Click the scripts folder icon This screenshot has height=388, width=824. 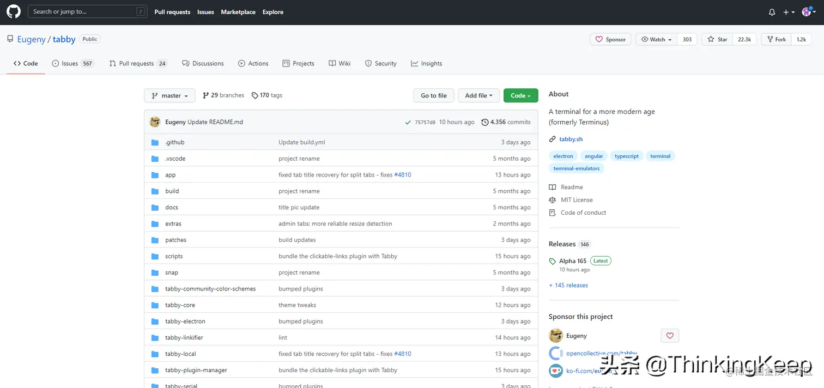point(155,257)
